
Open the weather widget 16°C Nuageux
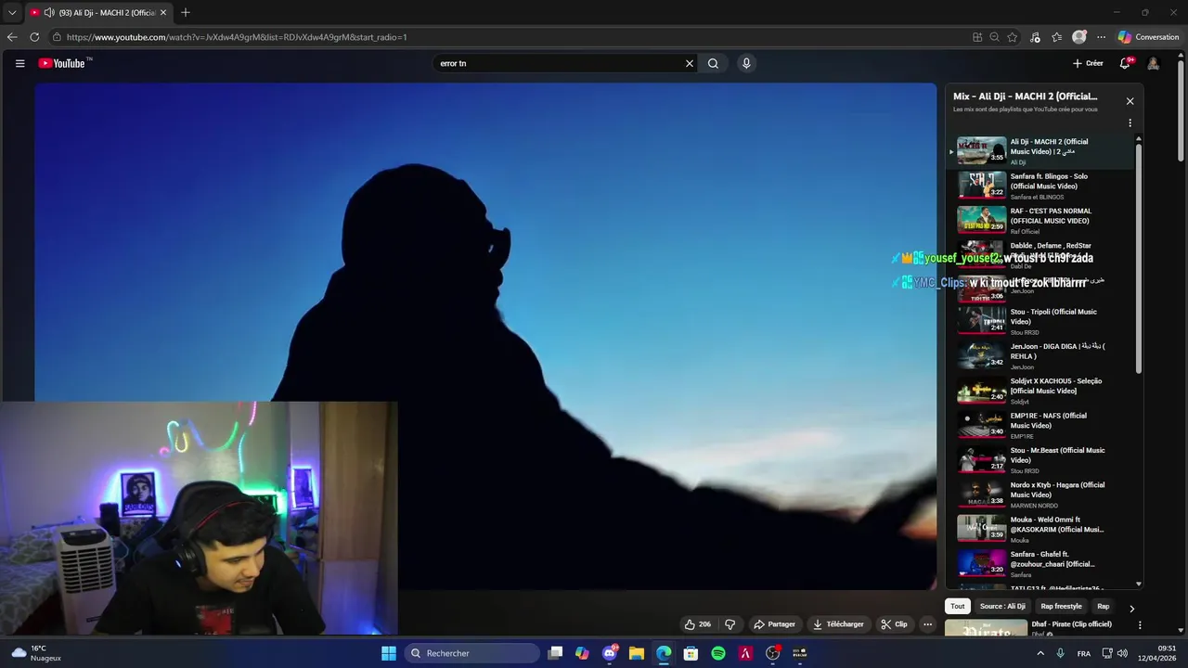pos(35,653)
